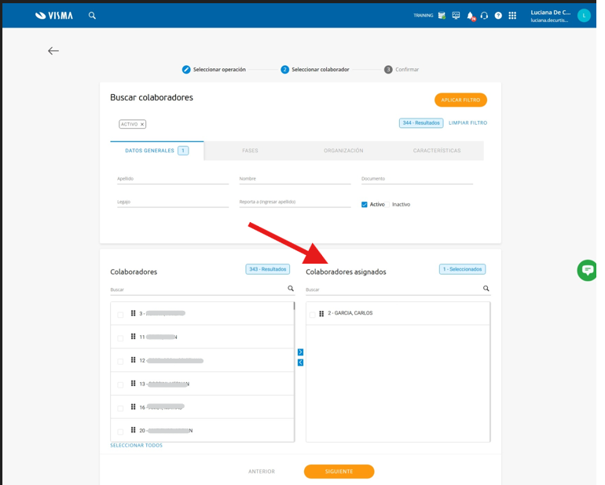Open the search magnifier in the header
Image resolution: width=605 pixels, height=485 pixels.
click(92, 16)
